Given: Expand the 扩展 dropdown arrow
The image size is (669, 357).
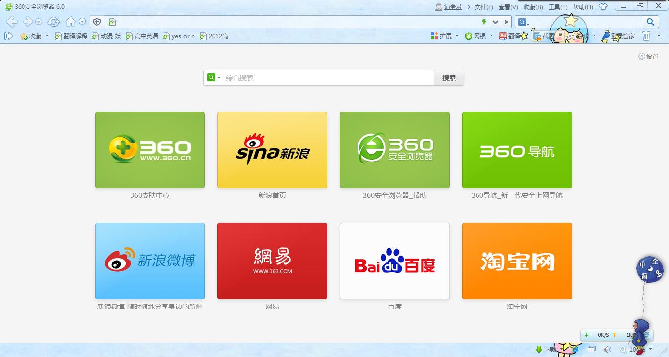Looking at the screenshot, I should pos(457,36).
